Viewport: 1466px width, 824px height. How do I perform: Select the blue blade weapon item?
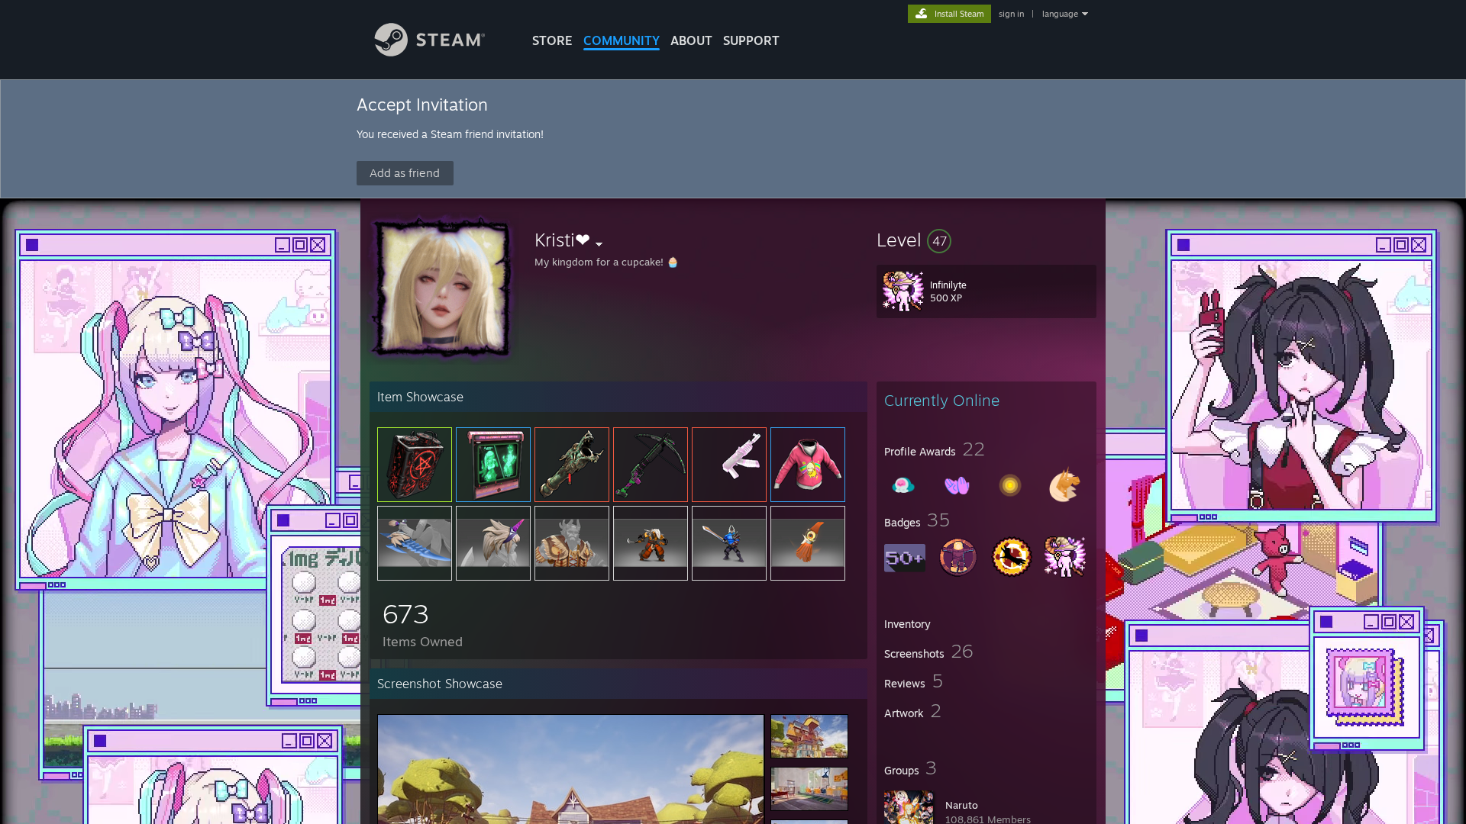point(415,543)
